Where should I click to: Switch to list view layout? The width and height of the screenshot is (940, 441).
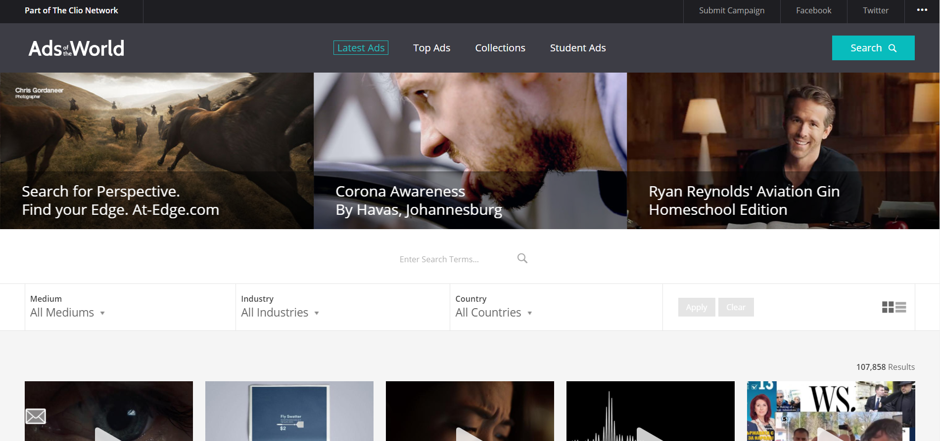tap(901, 307)
